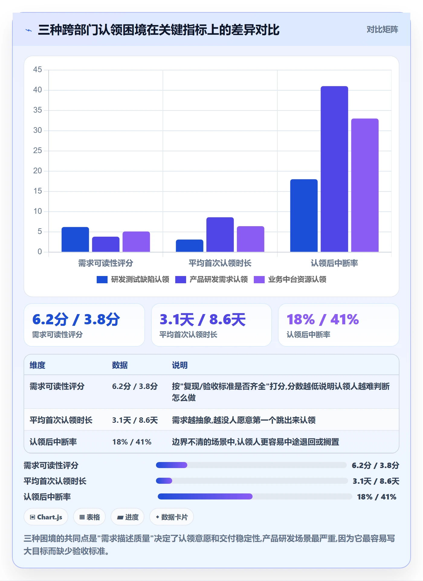Click the 研发测试缺陷认领 bar in 需求可读性评分 group
The width and height of the screenshot is (423, 581).
pos(75,239)
